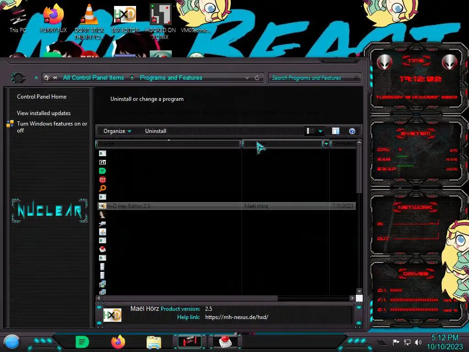Open the DONT STICK THIS VLC desktop shortcut

[x=89, y=22]
